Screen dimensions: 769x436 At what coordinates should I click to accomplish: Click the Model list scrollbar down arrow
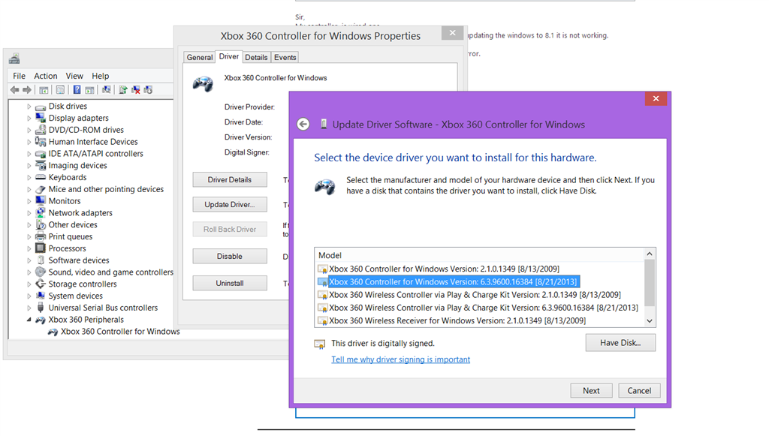pyautogui.click(x=650, y=321)
